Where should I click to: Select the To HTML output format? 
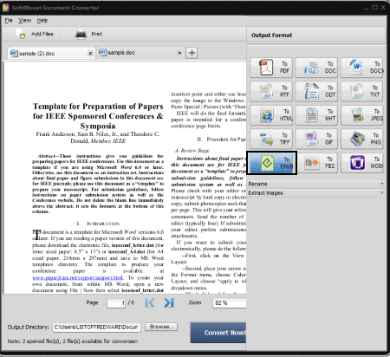[271, 115]
